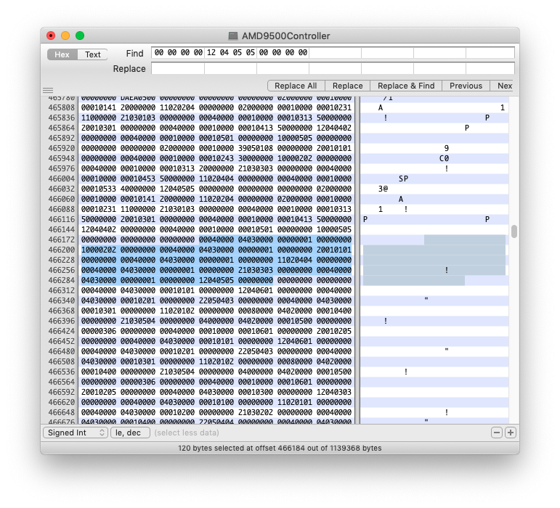Click hex value 21030504 in row 466396
This screenshot has height=508, width=560.
[x=138, y=321]
